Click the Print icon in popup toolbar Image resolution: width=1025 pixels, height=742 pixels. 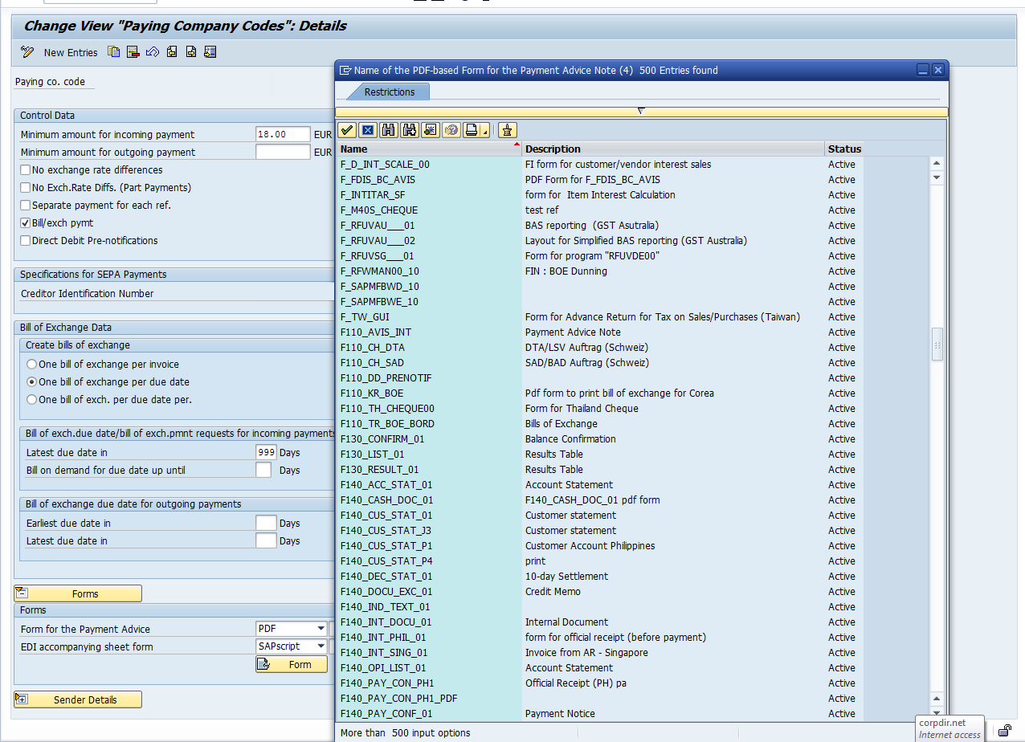click(472, 130)
